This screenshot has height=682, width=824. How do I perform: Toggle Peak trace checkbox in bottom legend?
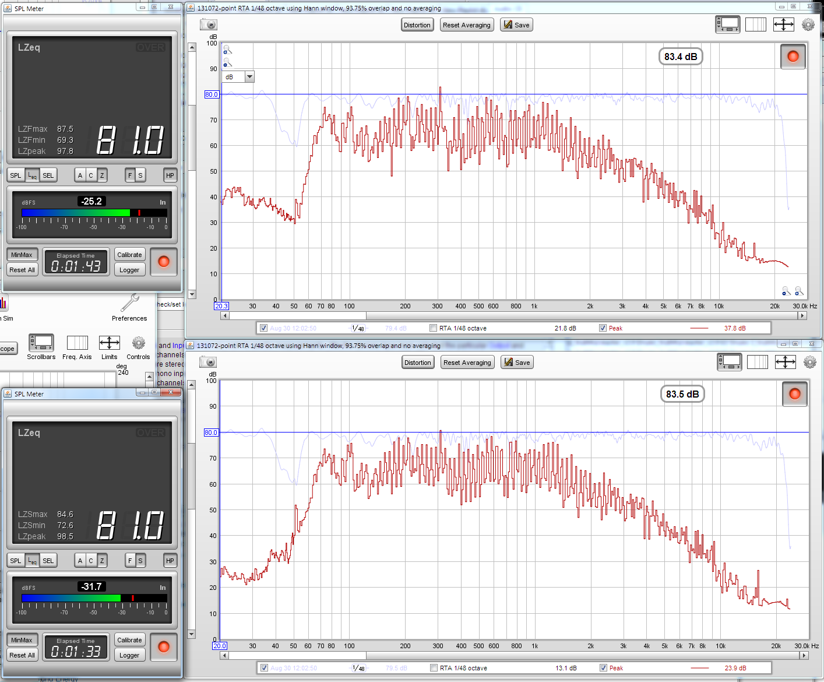[603, 668]
